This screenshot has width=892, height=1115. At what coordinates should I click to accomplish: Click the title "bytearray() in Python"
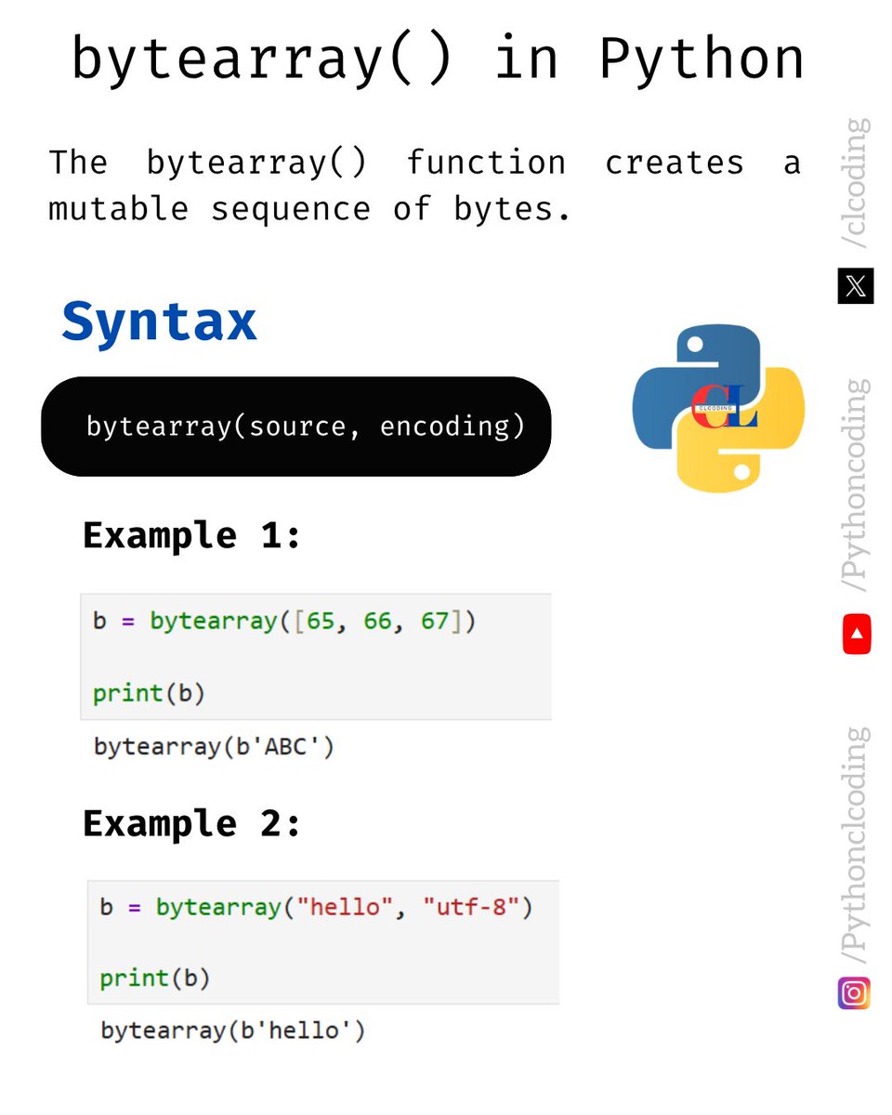438,59
